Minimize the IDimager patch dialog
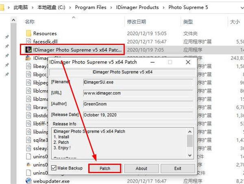The width and height of the screenshot is (244, 184). coord(152,62)
